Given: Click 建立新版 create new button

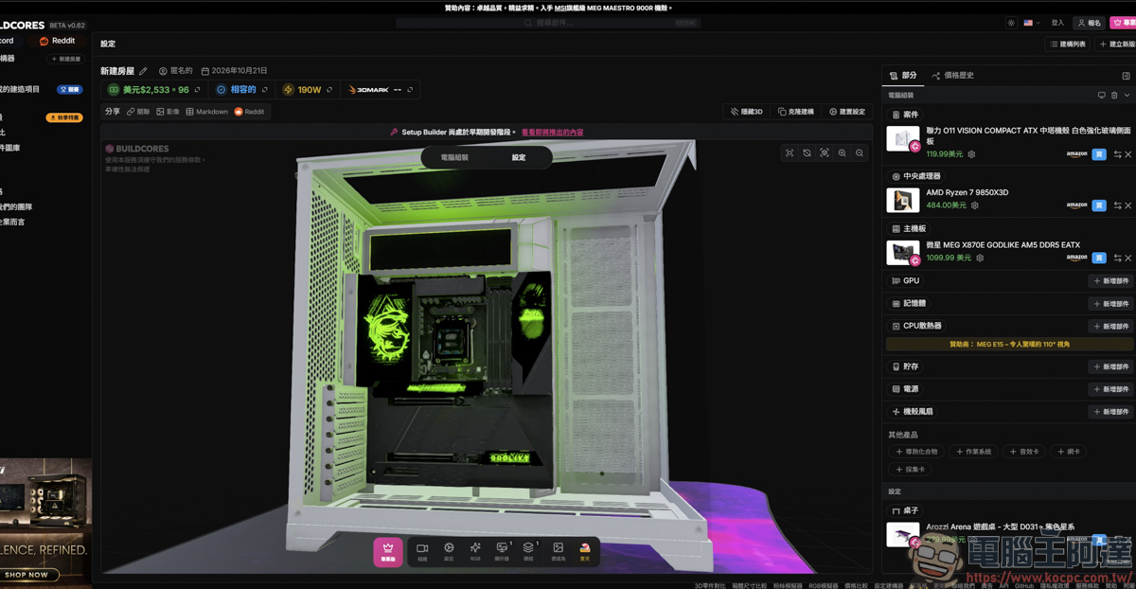Looking at the screenshot, I should click(1117, 44).
